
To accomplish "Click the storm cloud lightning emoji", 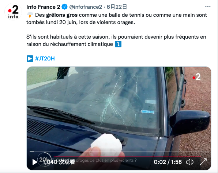I will point(30,15).
